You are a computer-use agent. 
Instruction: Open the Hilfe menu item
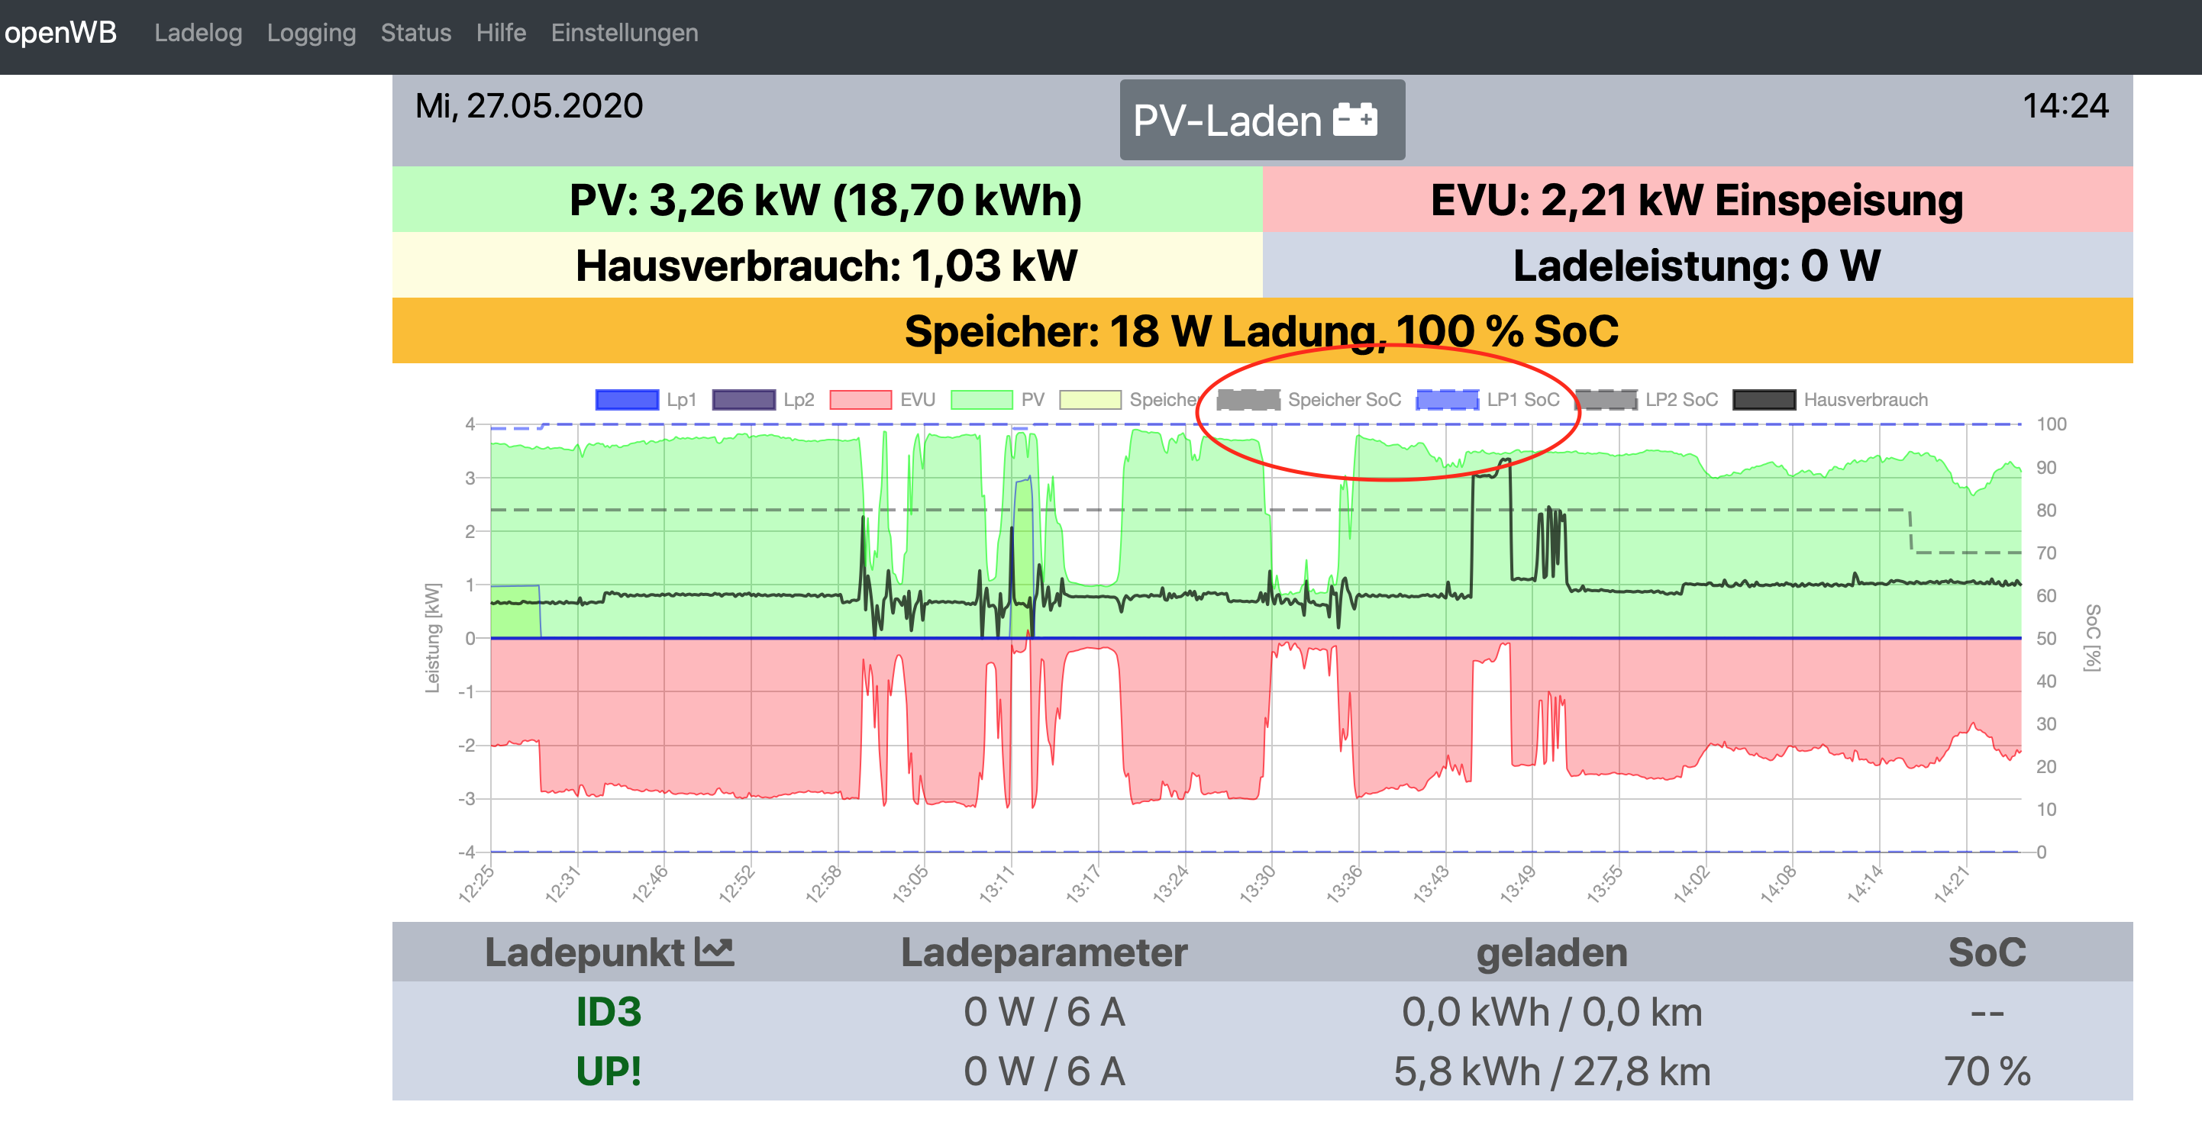(501, 33)
